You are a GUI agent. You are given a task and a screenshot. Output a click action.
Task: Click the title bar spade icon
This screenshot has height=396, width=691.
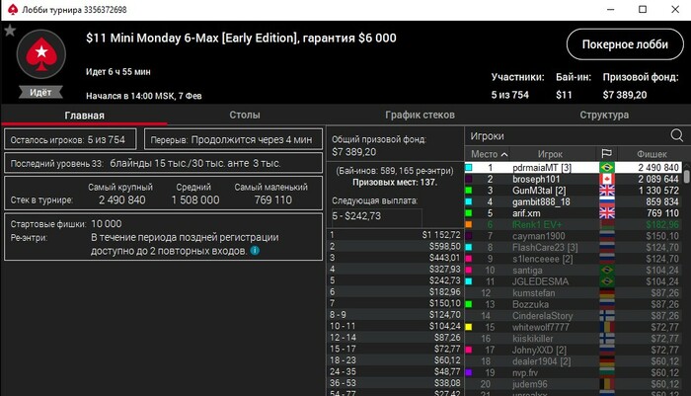coord(13,9)
